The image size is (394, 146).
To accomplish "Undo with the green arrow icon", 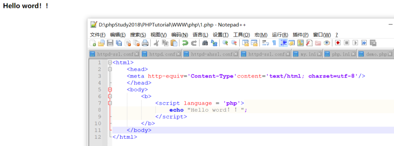I will click(x=185, y=43).
